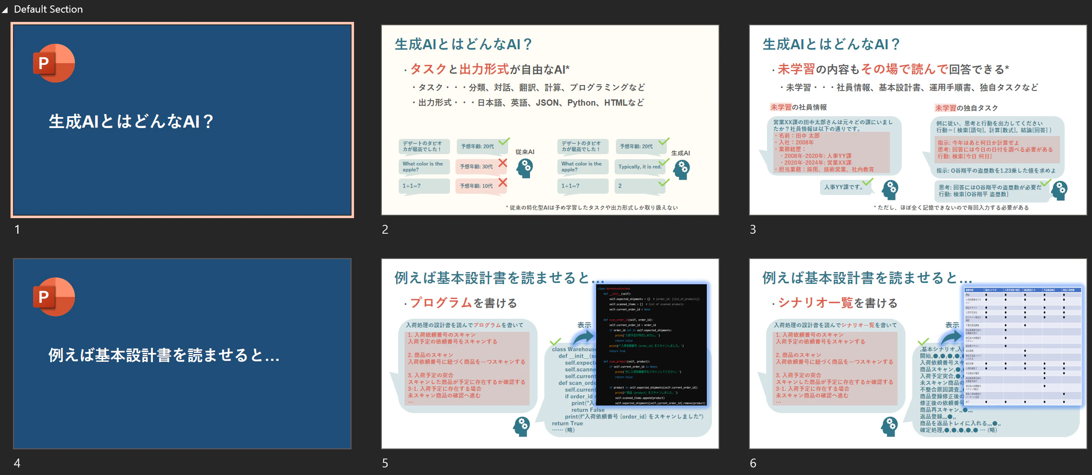Click slide number 6 label
Image resolution: width=1092 pixels, height=475 pixels.
tap(753, 463)
